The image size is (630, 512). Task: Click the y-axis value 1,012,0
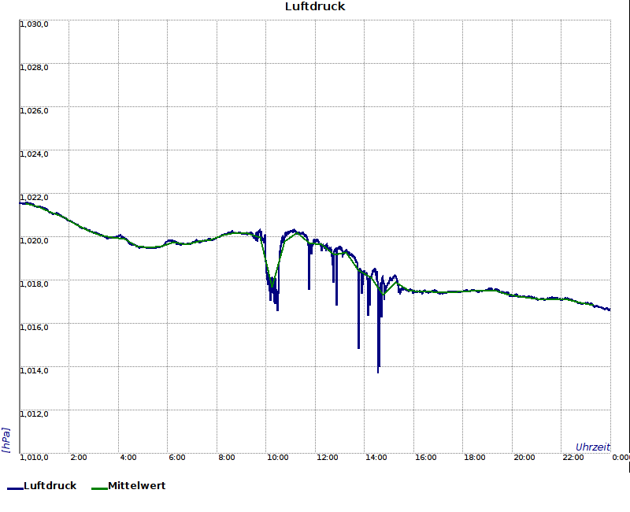coord(34,414)
